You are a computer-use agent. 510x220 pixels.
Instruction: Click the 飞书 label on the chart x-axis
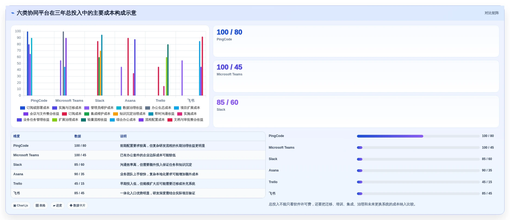[191, 101]
